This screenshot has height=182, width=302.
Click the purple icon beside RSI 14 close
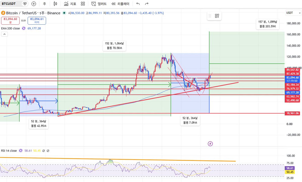21,151
